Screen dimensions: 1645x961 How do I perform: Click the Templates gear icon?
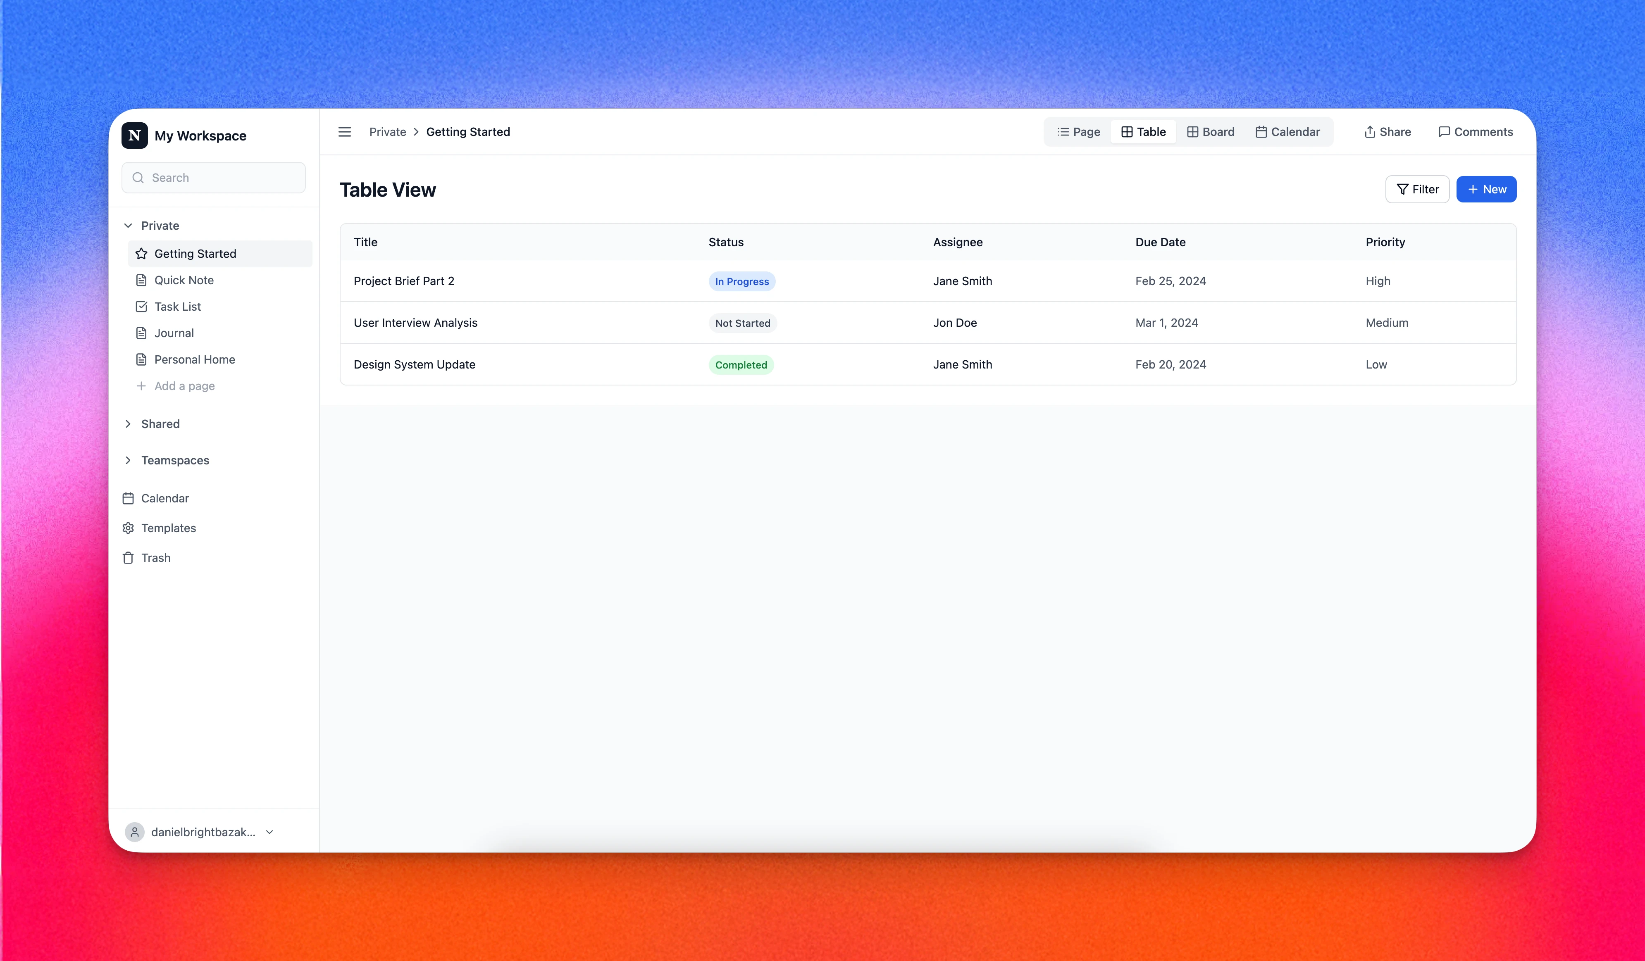click(x=128, y=528)
